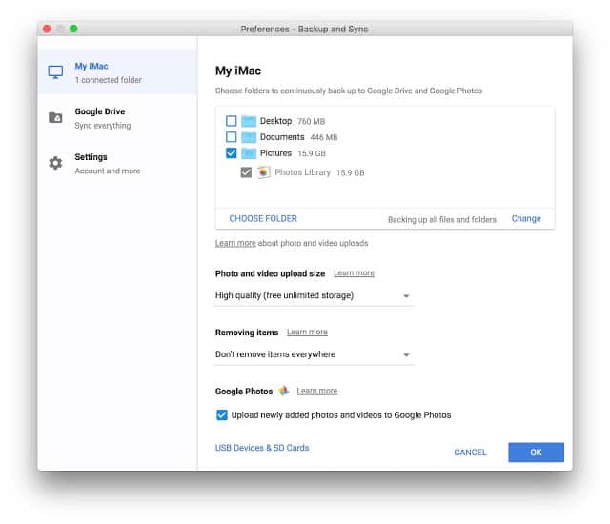The width and height of the screenshot is (610, 524).
Task: Click the Desktop size 760 MB
Action: [312, 122]
